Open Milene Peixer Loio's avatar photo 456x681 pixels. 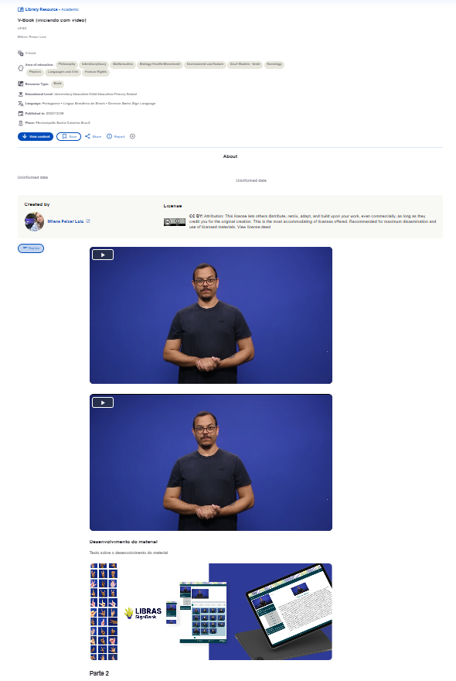(34, 221)
